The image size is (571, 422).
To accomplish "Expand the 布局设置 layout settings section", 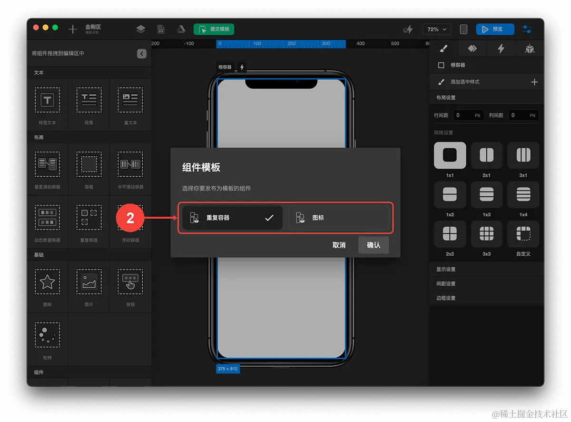I will [x=487, y=98].
